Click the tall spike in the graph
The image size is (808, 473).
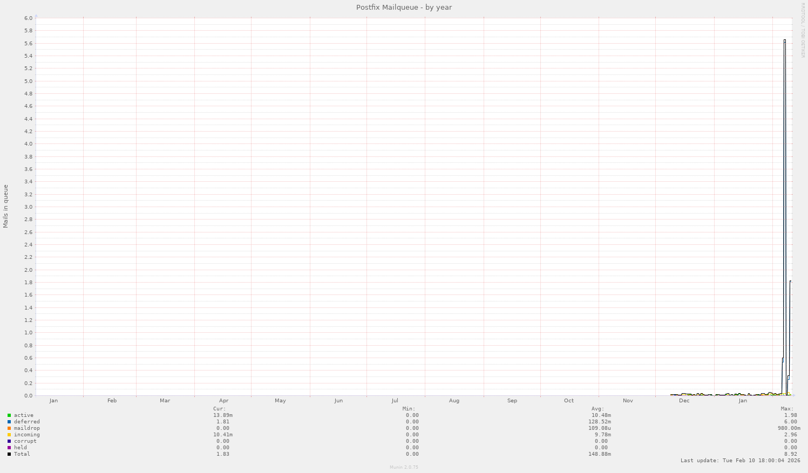click(x=785, y=216)
